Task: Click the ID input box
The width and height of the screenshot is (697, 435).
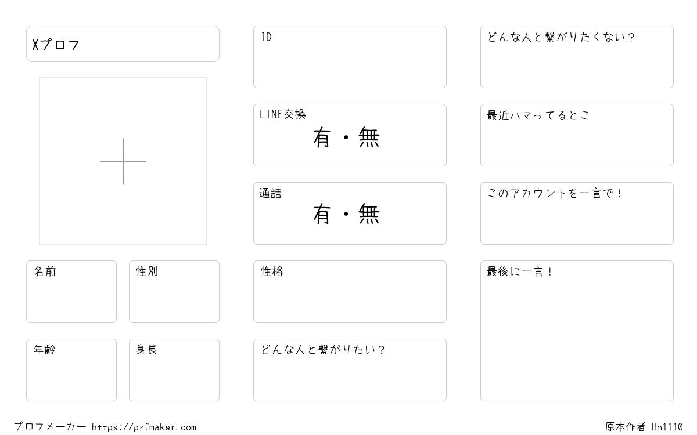Action: pyautogui.click(x=350, y=57)
